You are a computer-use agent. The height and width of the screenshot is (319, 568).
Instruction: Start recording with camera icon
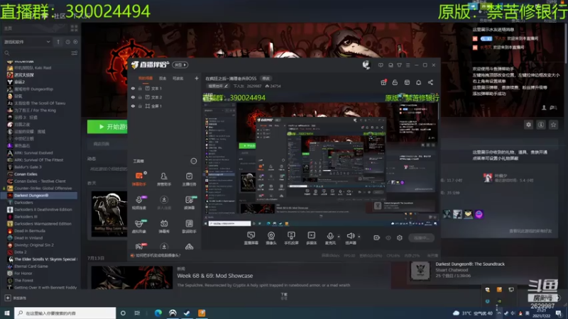[377, 237]
